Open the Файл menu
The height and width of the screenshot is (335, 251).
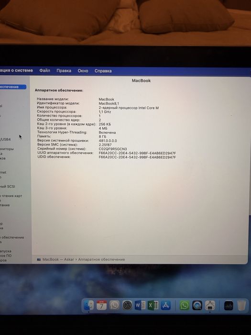click(x=44, y=70)
